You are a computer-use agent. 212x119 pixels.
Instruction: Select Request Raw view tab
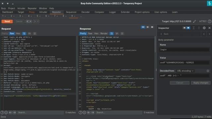tap(12, 33)
